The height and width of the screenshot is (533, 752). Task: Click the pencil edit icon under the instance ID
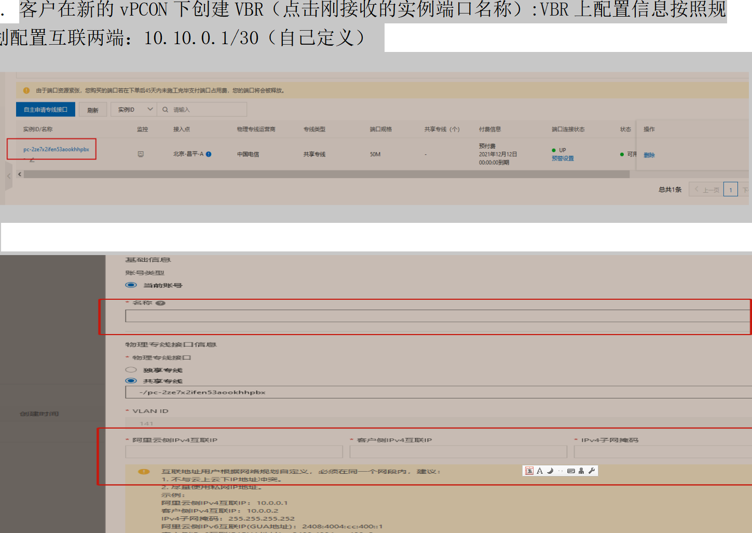pyautogui.click(x=32, y=160)
